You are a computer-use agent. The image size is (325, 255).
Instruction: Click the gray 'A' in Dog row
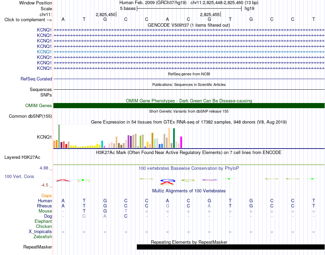[105, 216]
